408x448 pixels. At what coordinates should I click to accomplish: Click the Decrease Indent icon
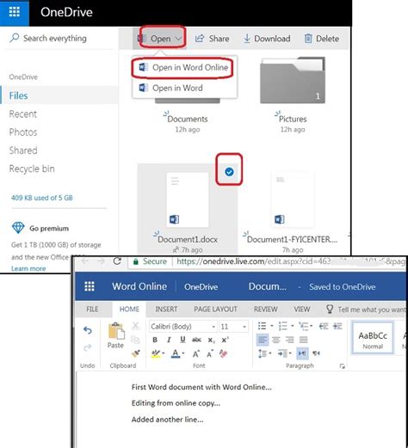324,326
